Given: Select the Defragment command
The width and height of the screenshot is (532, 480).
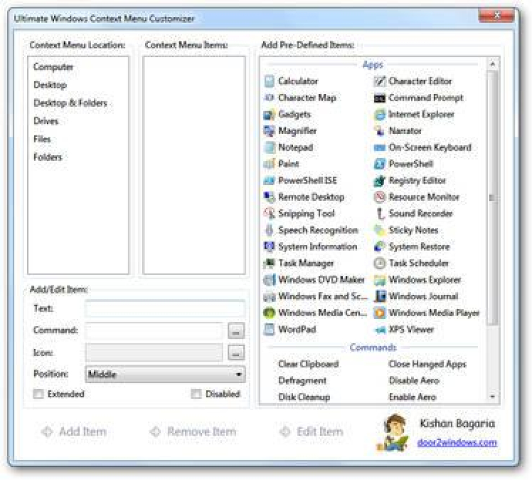Looking at the screenshot, I should click(303, 380).
